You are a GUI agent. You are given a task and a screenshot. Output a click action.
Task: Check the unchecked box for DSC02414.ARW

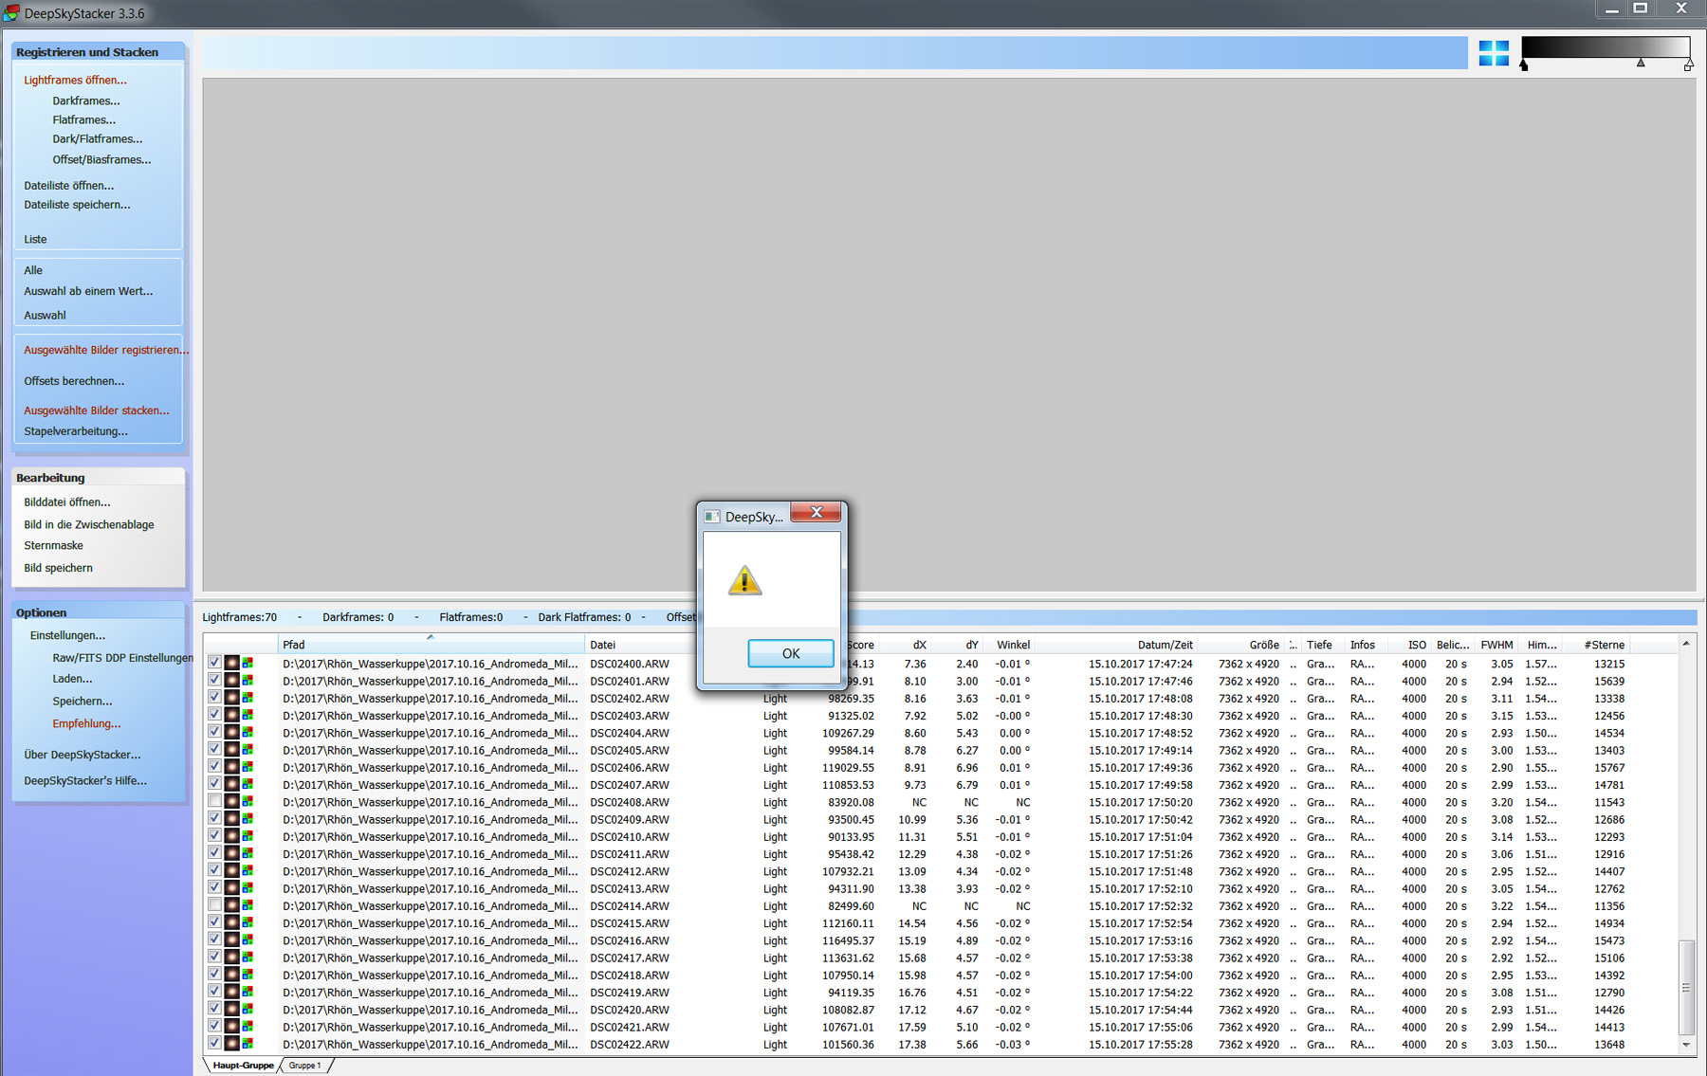(x=214, y=905)
